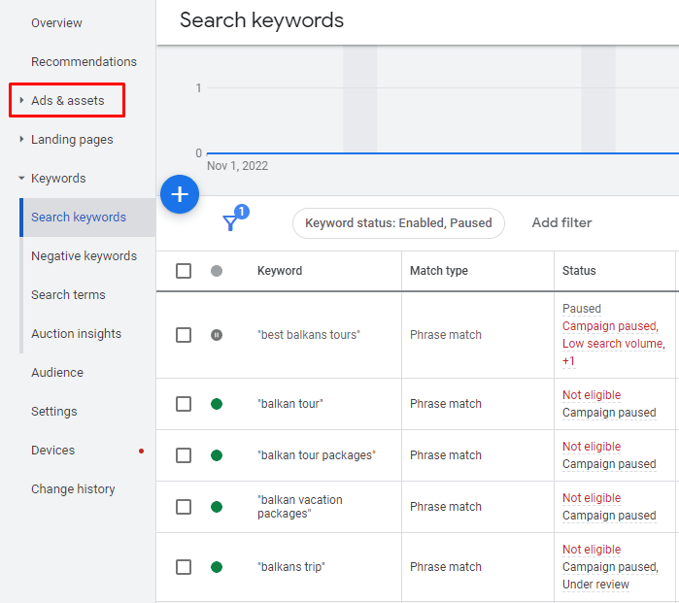Click 'Under review' status text

[595, 585]
